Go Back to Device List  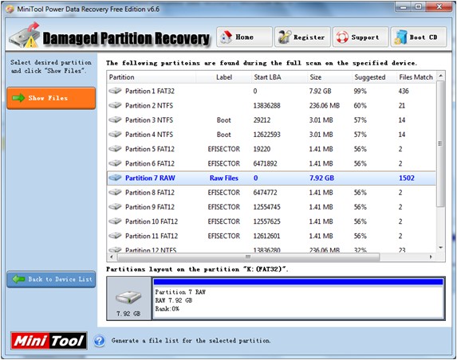pyautogui.click(x=51, y=280)
